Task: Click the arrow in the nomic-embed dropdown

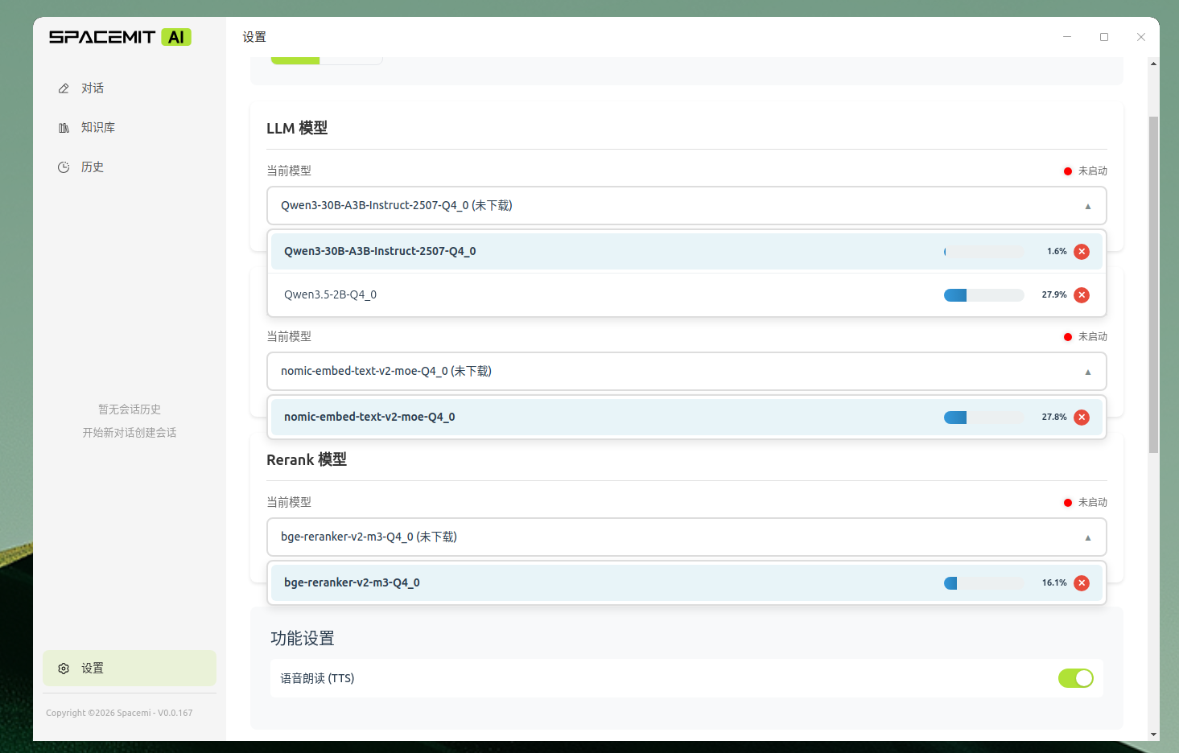Action: click(x=1088, y=372)
